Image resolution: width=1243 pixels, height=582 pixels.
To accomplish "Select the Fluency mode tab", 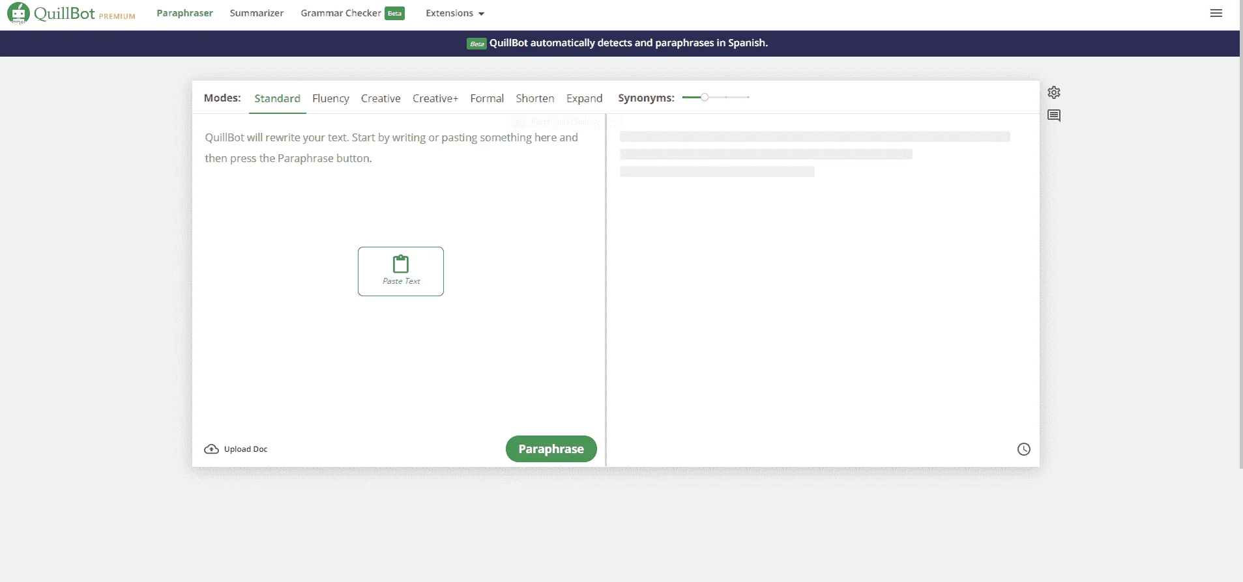I will (x=330, y=98).
